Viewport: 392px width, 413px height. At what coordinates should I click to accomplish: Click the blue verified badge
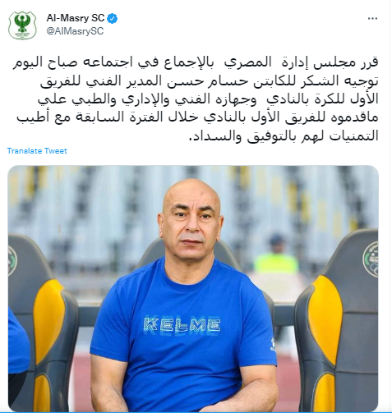pyautogui.click(x=112, y=18)
